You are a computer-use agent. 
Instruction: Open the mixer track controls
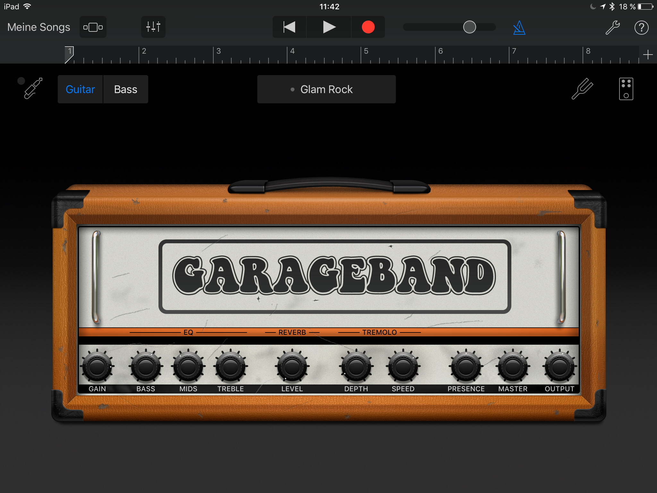(153, 27)
